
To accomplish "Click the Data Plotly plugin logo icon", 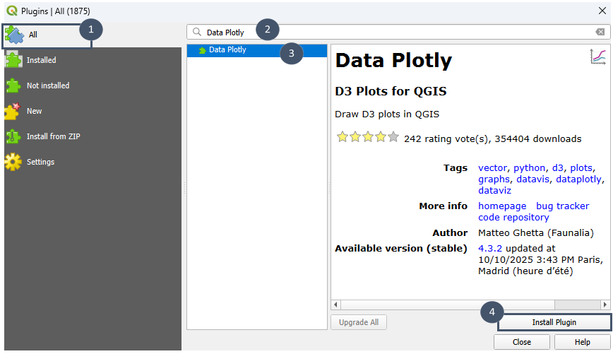I will pos(597,57).
